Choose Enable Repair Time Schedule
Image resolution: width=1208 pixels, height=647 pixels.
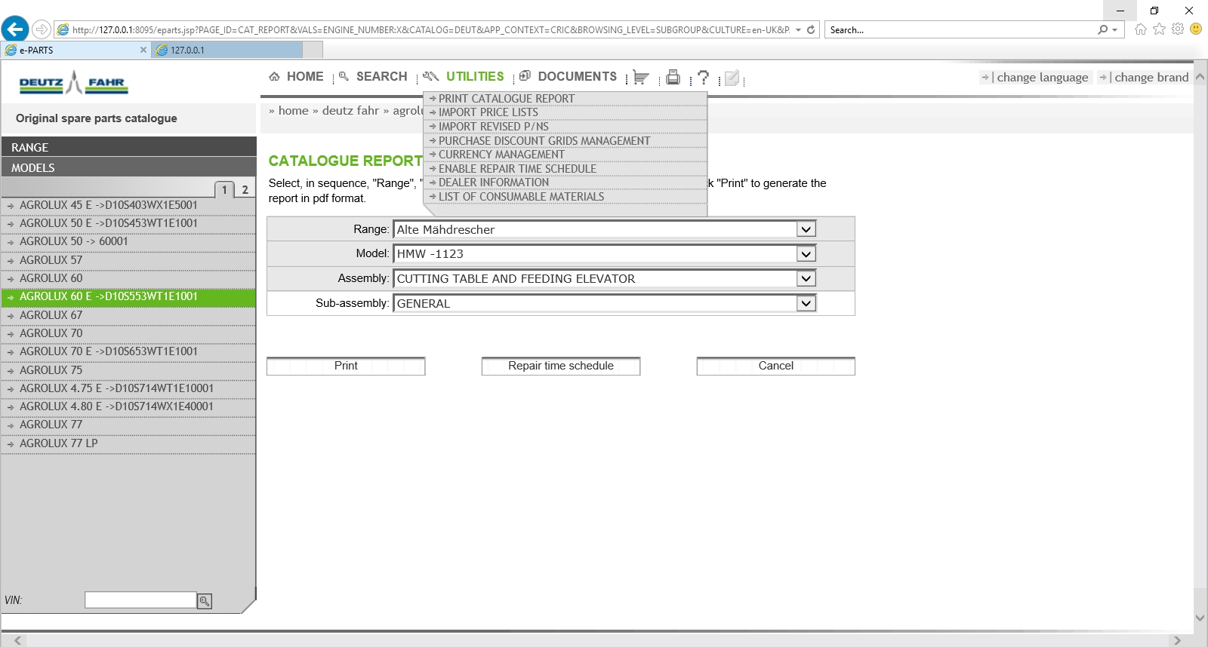tap(517, 169)
